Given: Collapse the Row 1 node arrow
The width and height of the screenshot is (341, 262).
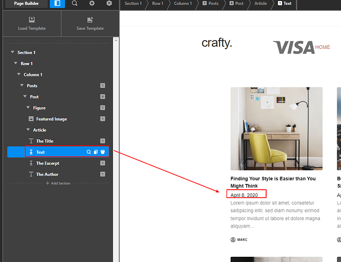Looking at the screenshot, I should (16, 63).
